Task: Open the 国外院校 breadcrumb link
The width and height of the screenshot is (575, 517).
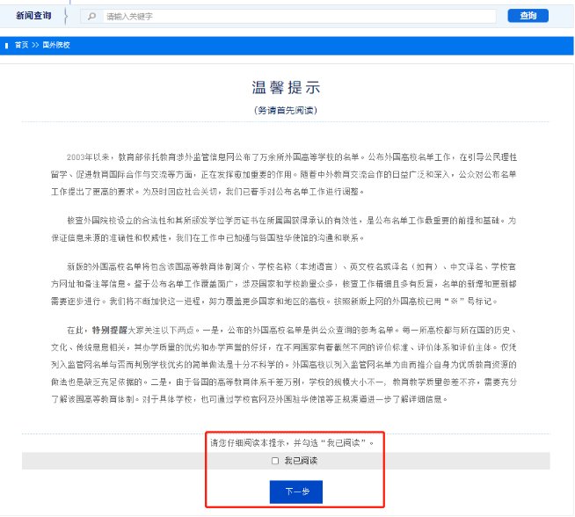Action: pyautogui.click(x=56, y=45)
